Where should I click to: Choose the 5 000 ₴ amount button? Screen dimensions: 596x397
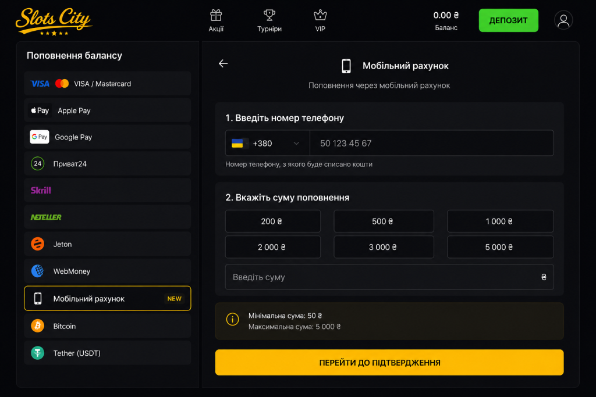(500, 247)
